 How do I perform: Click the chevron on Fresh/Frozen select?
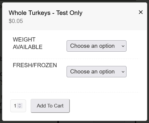pos(123,72)
